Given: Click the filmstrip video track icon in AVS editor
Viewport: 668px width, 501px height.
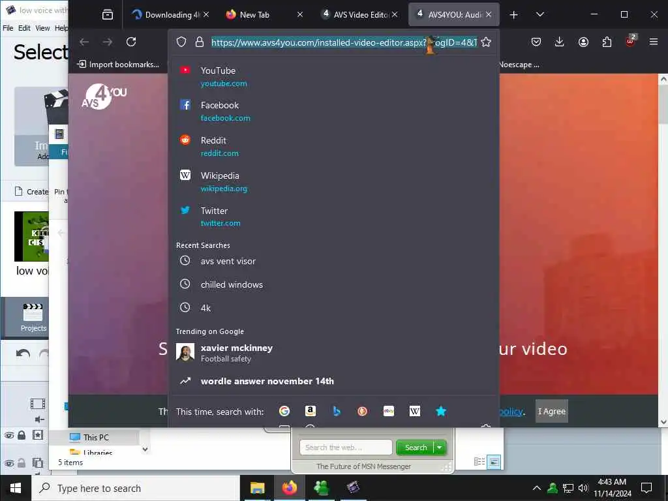Looking at the screenshot, I should [37, 403].
